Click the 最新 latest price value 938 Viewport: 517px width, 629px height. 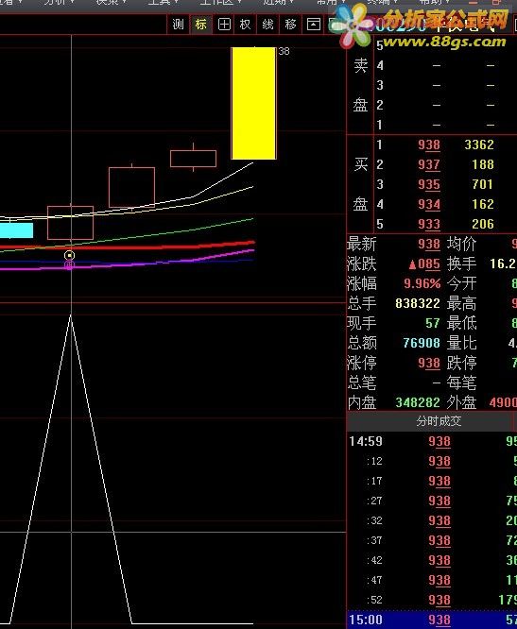coord(429,245)
